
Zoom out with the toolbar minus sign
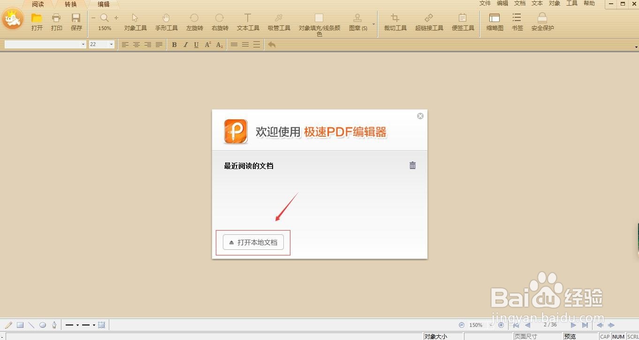(93, 18)
